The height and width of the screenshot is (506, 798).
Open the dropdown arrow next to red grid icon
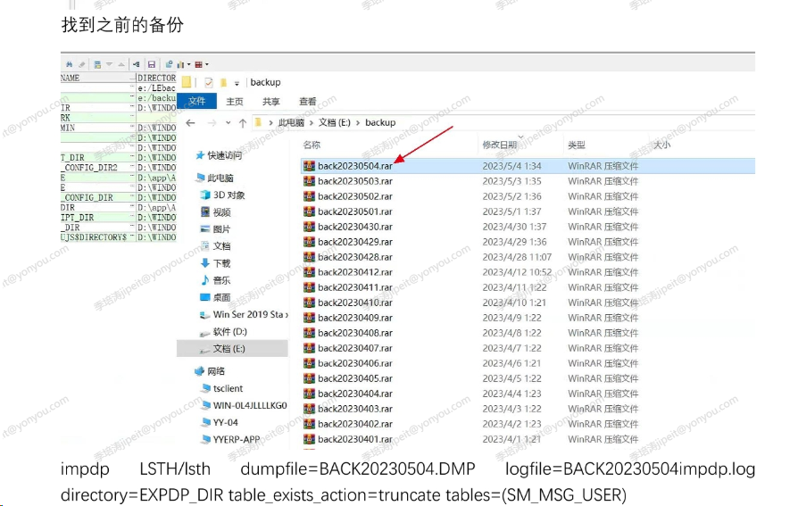tap(206, 64)
